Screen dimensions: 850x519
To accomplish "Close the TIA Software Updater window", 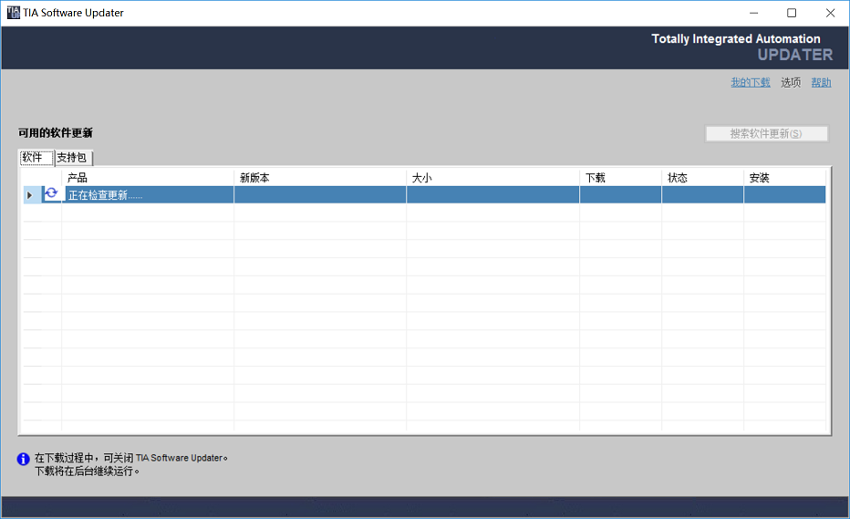I will pos(830,13).
